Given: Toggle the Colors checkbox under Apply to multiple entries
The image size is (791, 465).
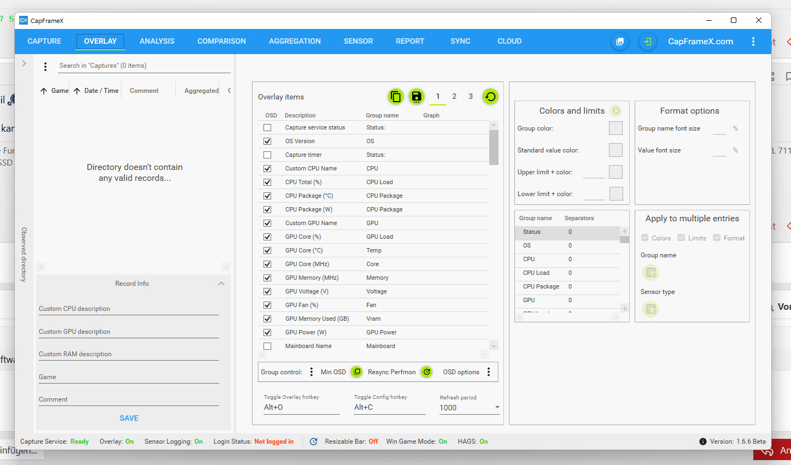Looking at the screenshot, I should click(x=645, y=238).
